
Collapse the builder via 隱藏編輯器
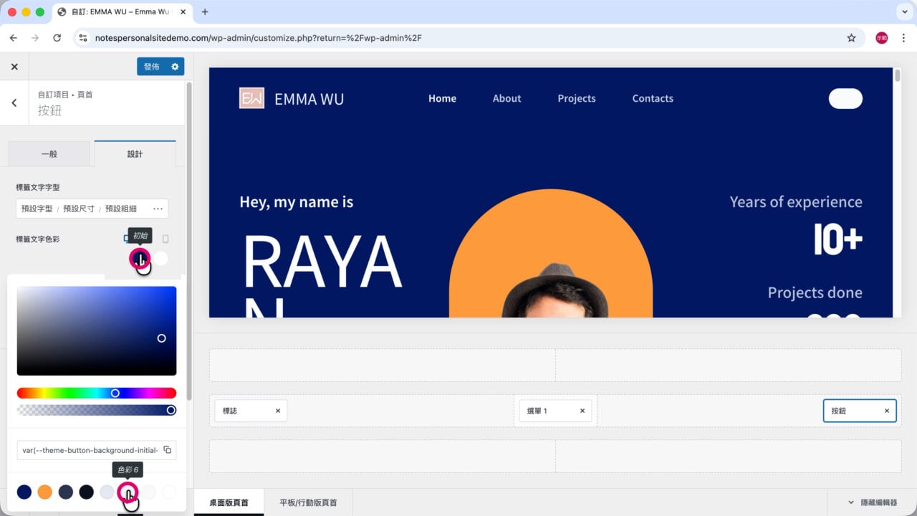tap(872, 502)
